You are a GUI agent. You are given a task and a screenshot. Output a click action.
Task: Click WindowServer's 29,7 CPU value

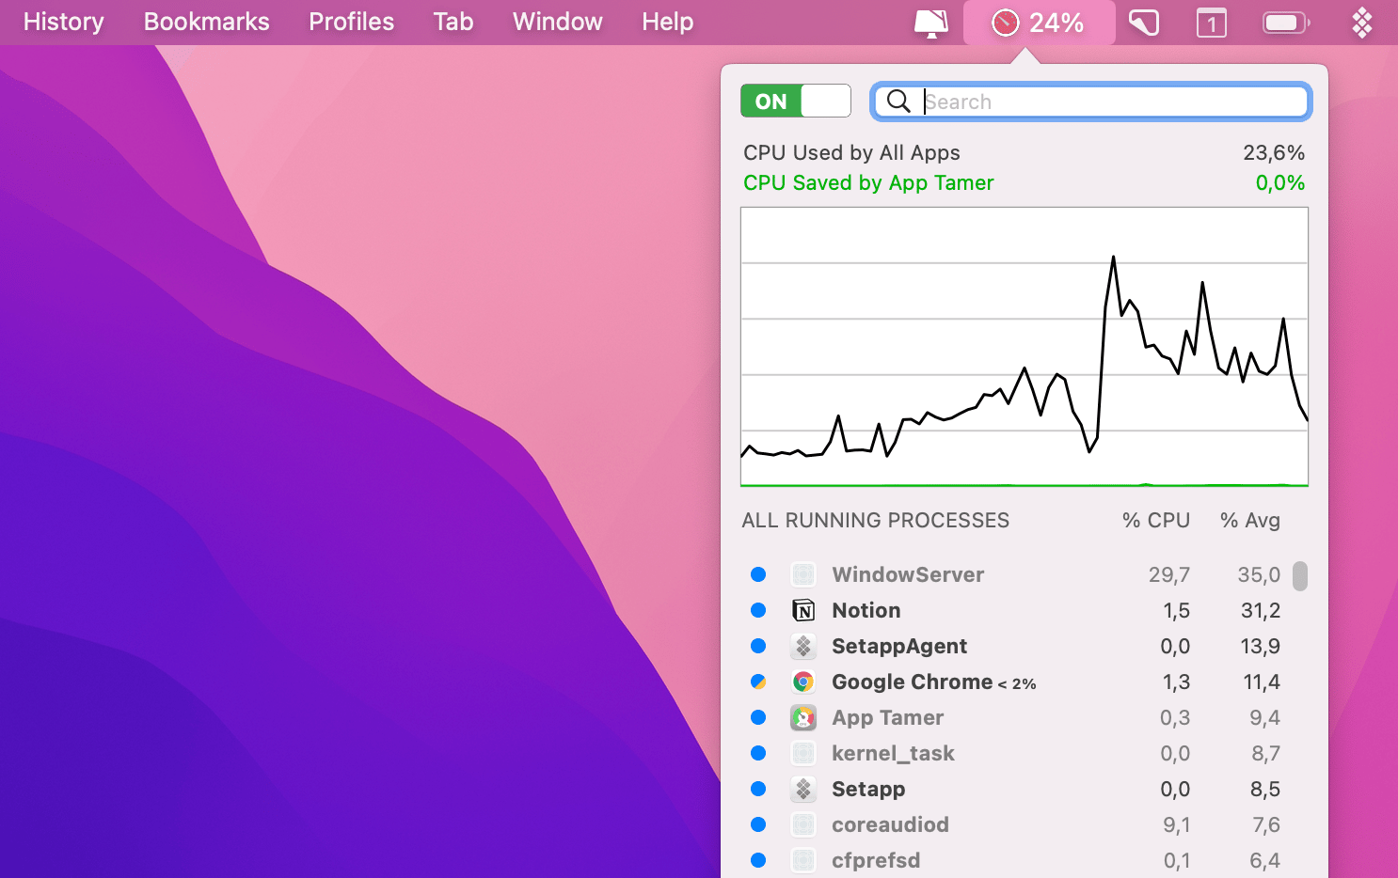(x=1169, y=574)
